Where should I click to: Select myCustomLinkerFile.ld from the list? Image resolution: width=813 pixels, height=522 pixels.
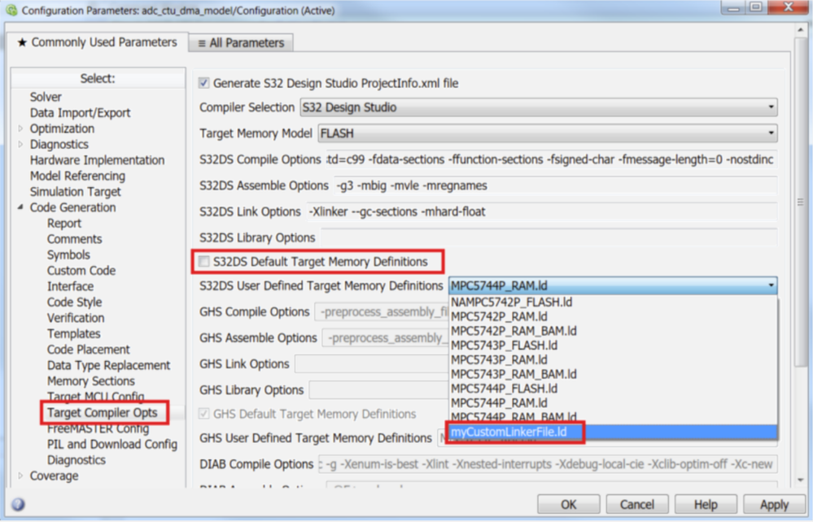(613, 432)
